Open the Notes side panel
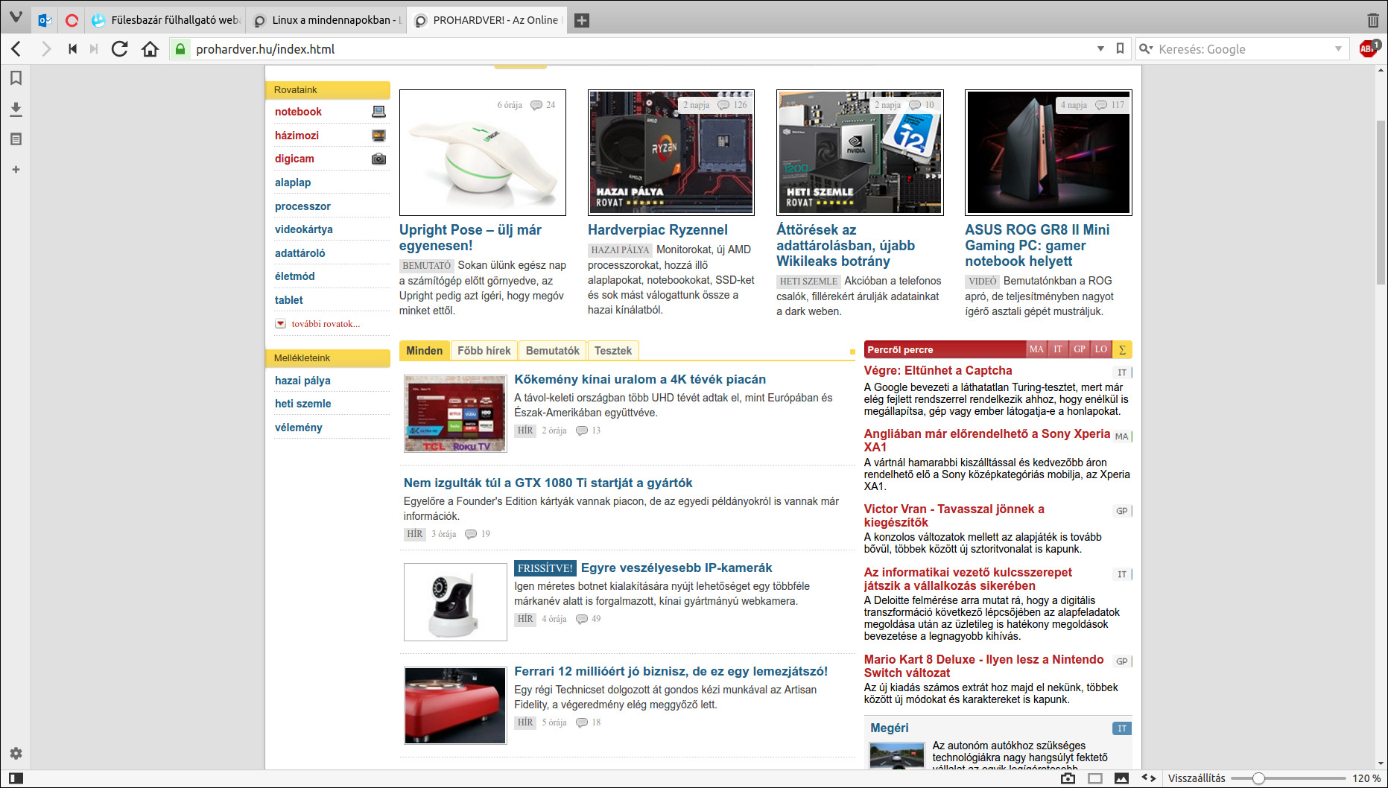 (16, 139)
